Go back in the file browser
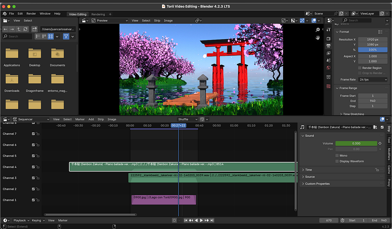 (6, 29)
